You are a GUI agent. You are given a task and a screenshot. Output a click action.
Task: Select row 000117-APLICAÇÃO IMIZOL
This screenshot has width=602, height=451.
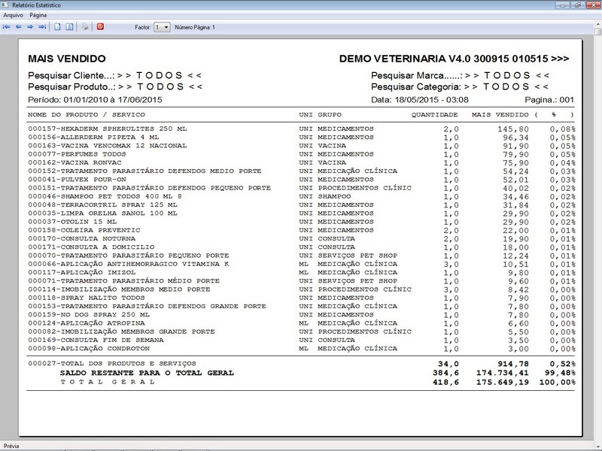click(302, 272)
